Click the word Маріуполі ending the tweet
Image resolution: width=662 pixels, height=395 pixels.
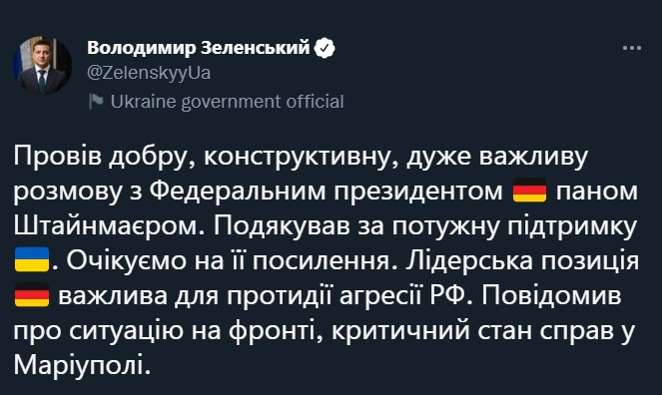pos(79,365)
